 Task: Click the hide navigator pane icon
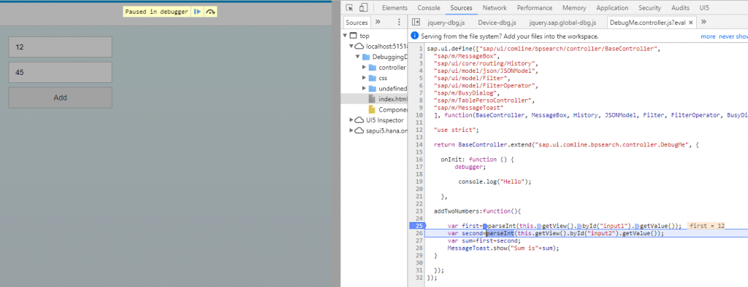click(416, 22)
